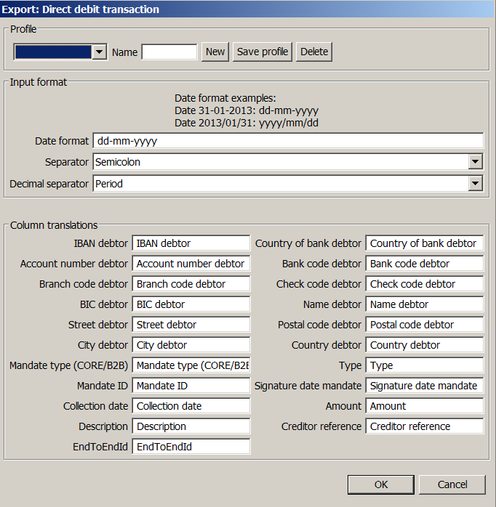Confirm the export with OK button

click(x=381, y=484)
